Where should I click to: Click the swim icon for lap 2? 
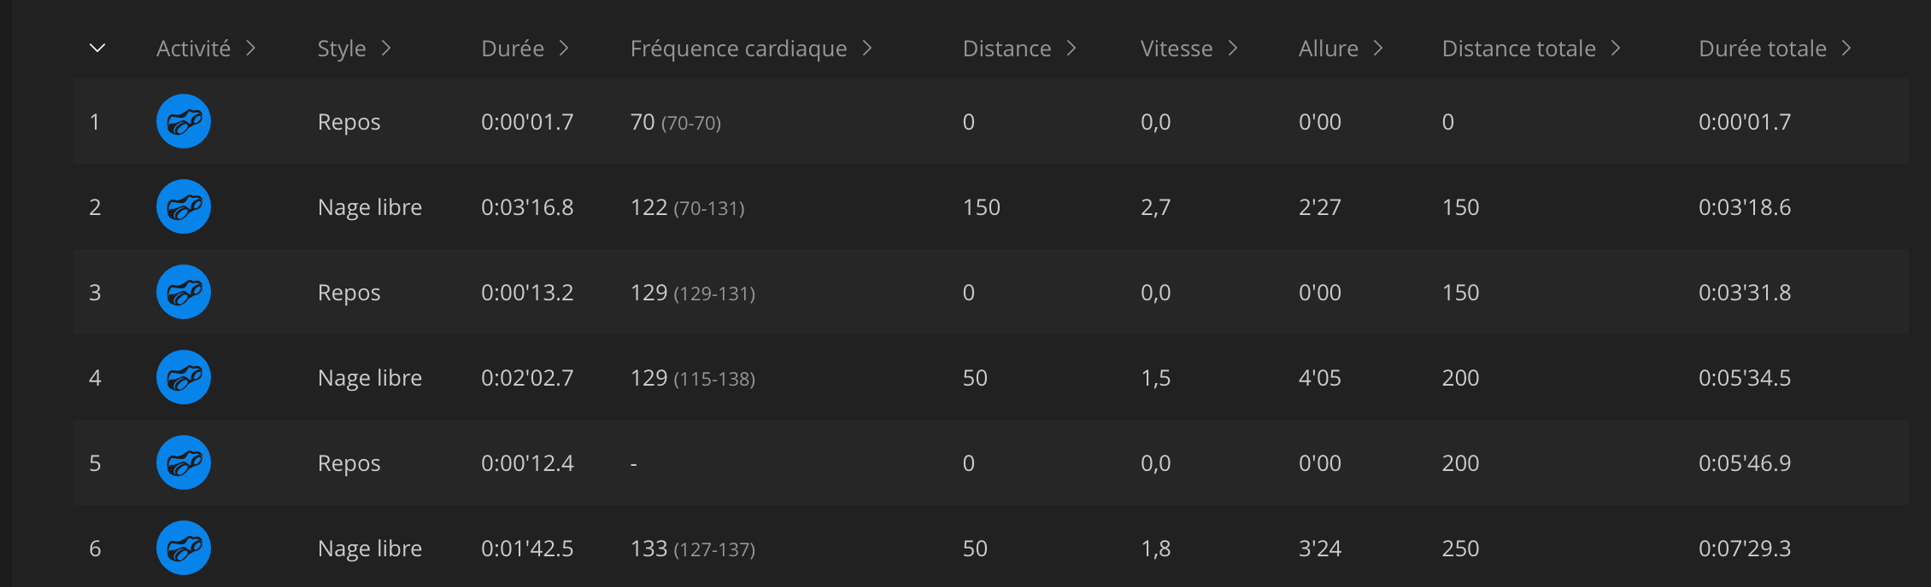point(184,206)
